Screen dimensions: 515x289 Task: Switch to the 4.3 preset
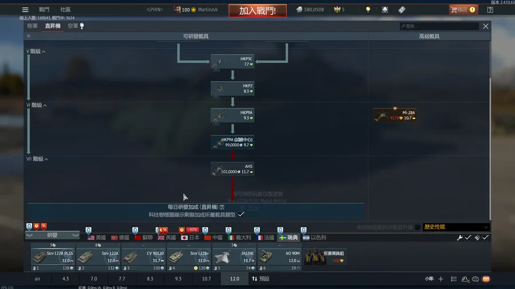click(x=66, y=279)
